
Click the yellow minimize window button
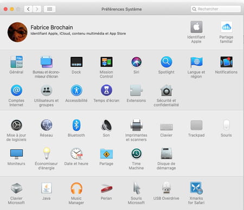pos(12,9)
